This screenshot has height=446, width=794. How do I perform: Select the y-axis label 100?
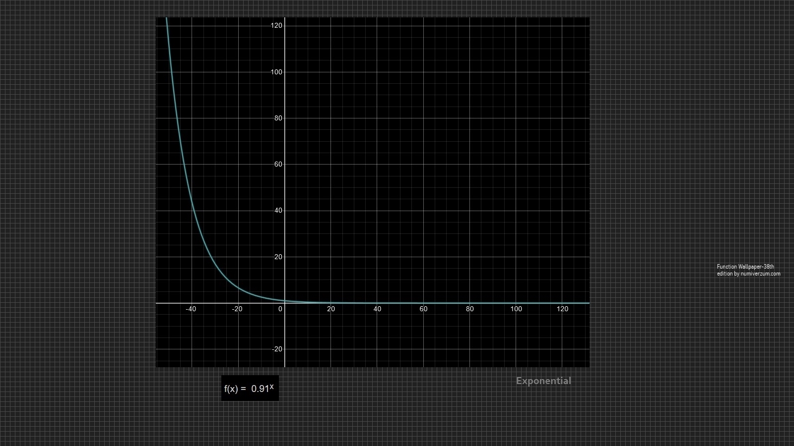[x=276, y=72]
